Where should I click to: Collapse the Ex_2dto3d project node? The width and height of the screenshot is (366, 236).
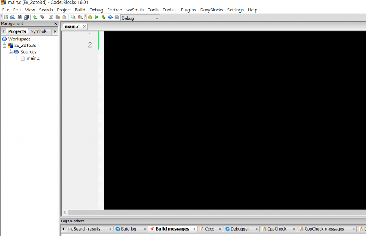tap(4, 45)
